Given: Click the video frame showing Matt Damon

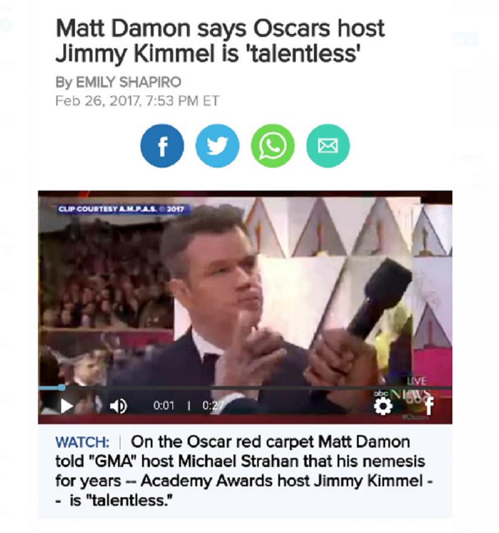Looking at the screenshot, I should pyautogui.click(x=245, y=289).
